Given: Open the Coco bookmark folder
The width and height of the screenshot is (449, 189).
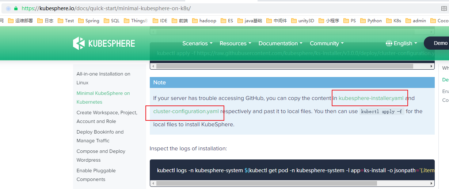Looking at the screenshot, I should pos(440,21).
